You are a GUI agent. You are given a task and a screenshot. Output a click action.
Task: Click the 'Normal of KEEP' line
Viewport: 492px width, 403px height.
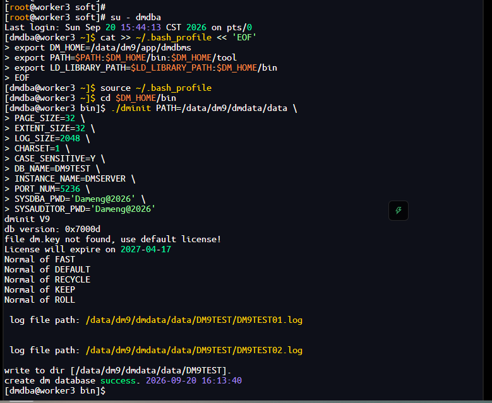(40, 289)
